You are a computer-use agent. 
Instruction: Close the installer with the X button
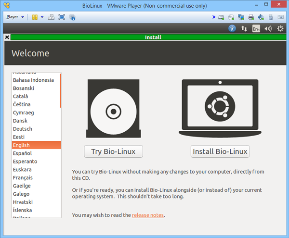(7, 38)
